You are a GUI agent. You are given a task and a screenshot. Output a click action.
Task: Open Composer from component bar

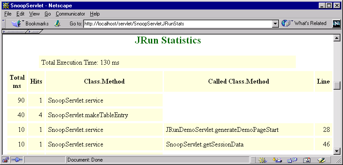[x=321, y=160]
